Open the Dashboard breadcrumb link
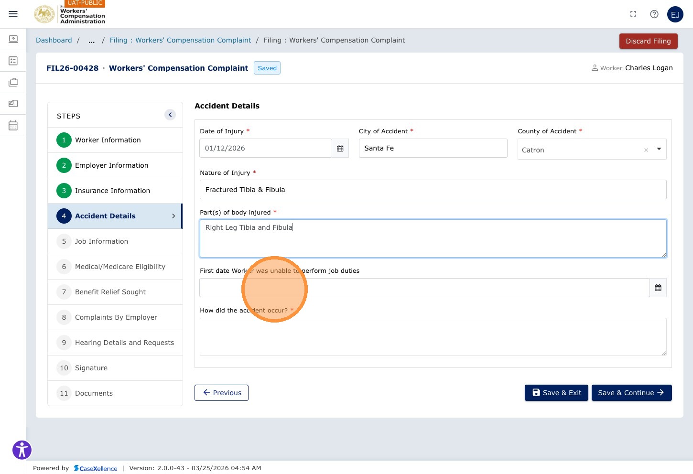 [x=54, y=41]
